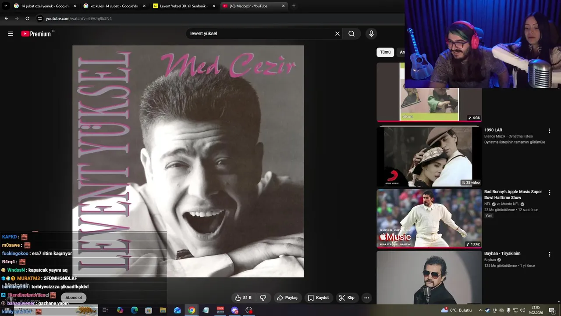Open Bad Bunny's Apple Music Super Bowl title link
The image size is (561, 316).
[513, 195]
